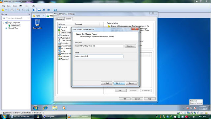
Task: Open the View menu
Action: pos(15,6)
